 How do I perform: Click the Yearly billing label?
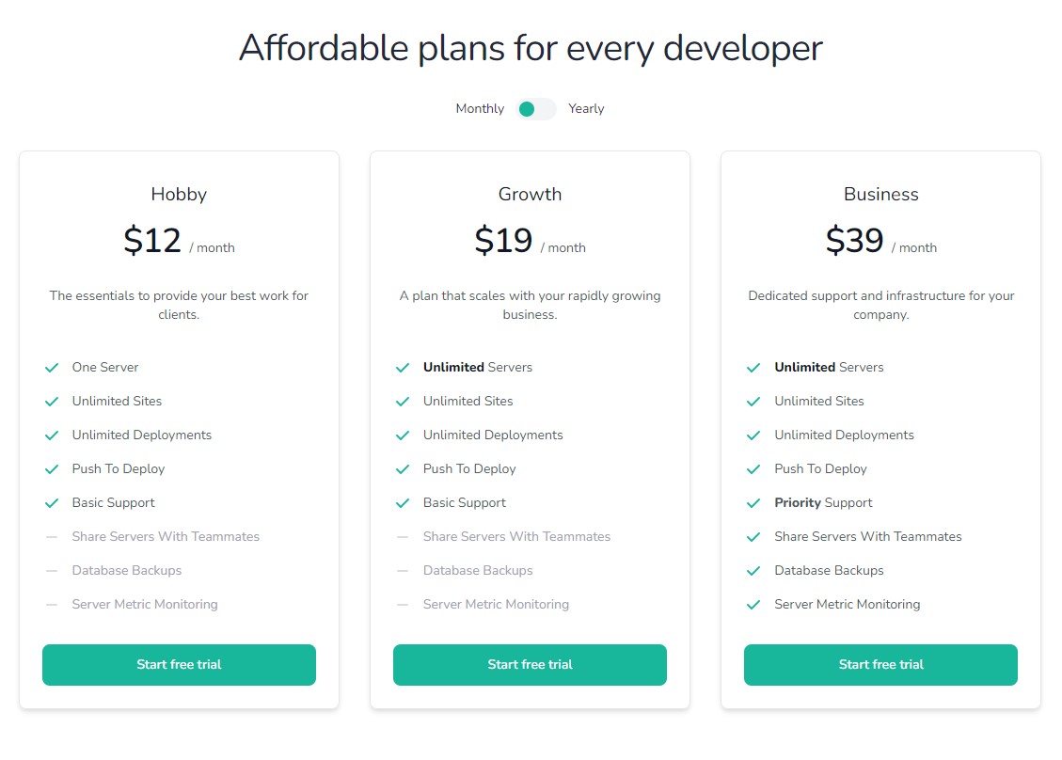[586, 109]
